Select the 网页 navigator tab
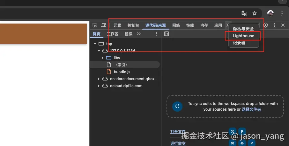 (x=97, y=34)
